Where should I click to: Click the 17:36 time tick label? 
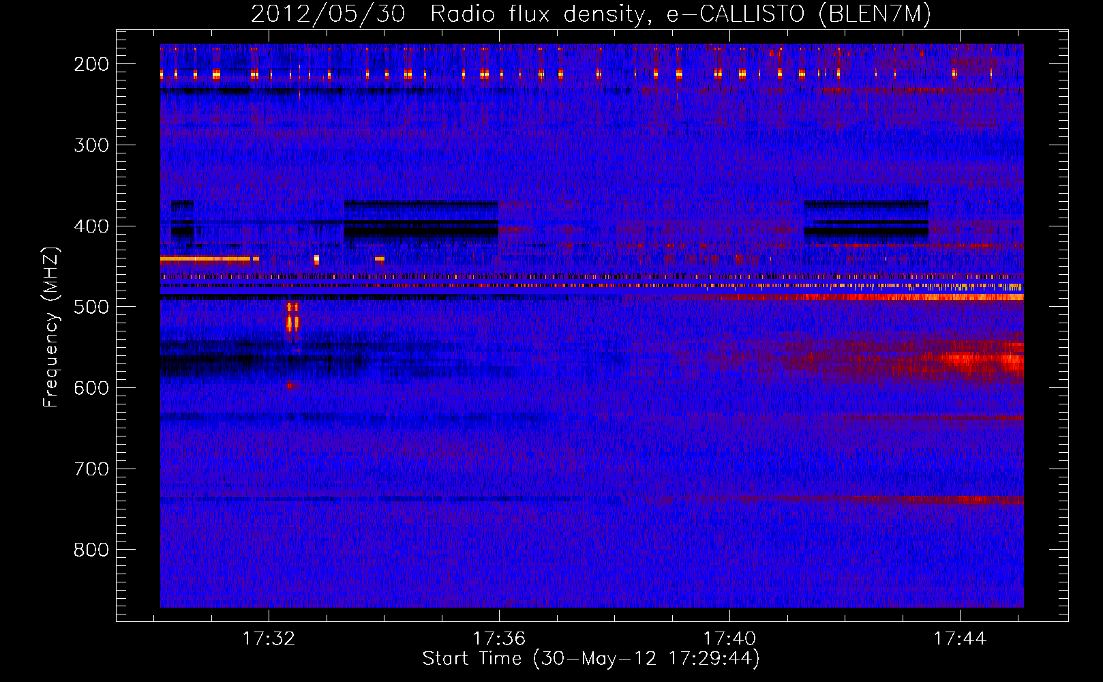(x=499, y=638)
